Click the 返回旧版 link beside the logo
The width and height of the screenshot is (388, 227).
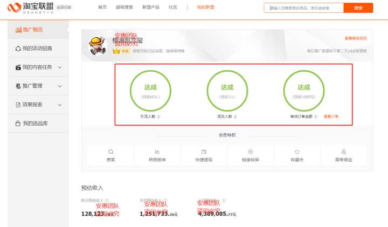click(x=64, y=7)
